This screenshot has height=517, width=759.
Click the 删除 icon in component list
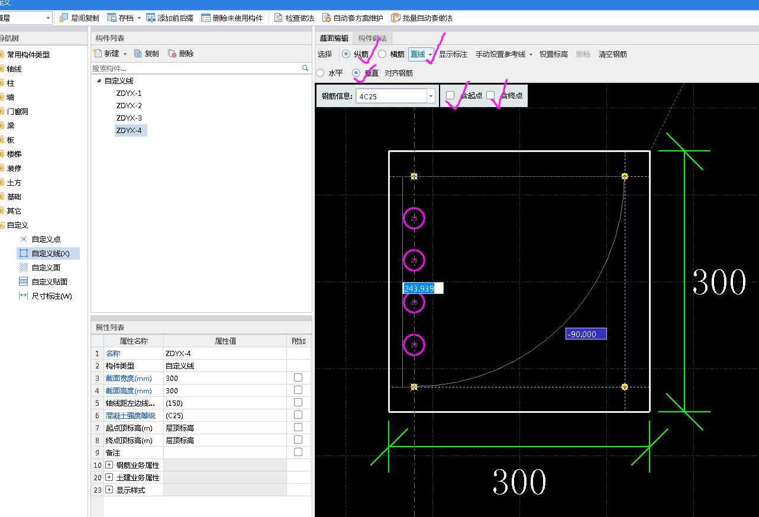pyautogui.click(x=172, y=53)
